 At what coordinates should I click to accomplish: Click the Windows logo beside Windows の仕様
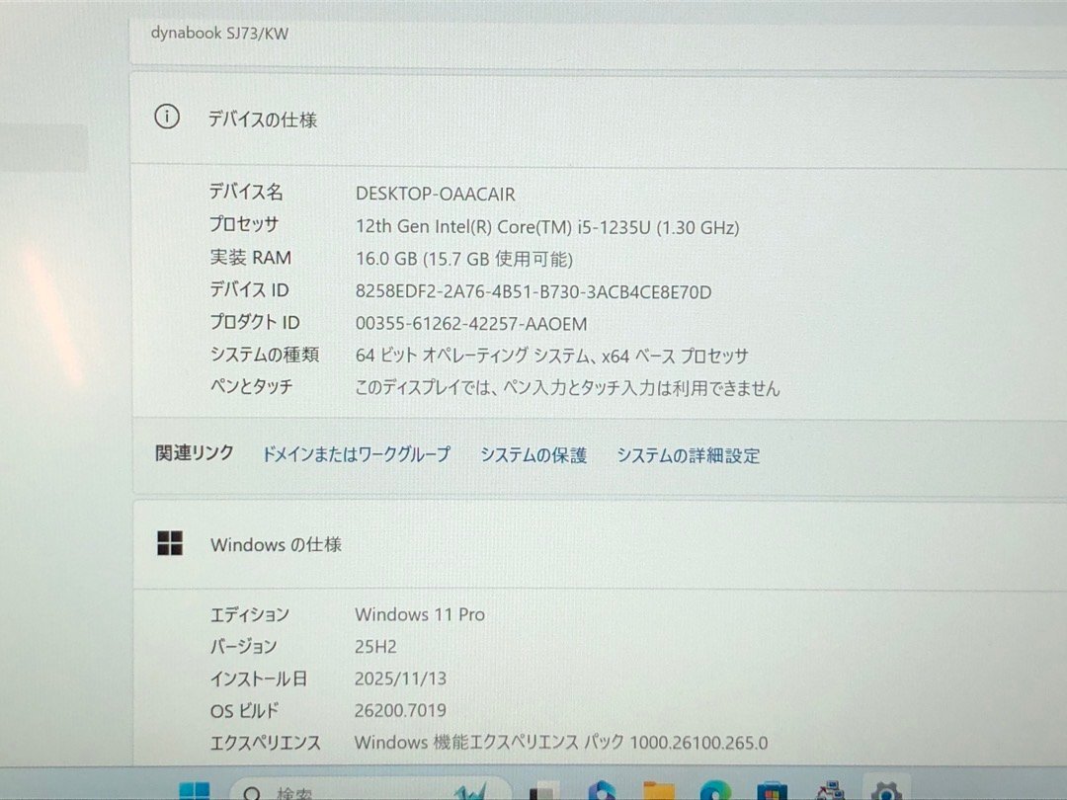click(x=170, y=543)
